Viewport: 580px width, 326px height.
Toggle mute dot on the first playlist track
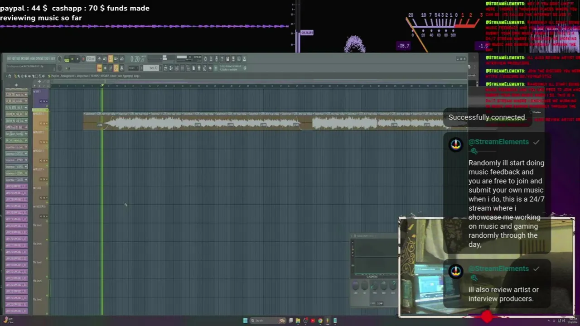tap(47, 106)
